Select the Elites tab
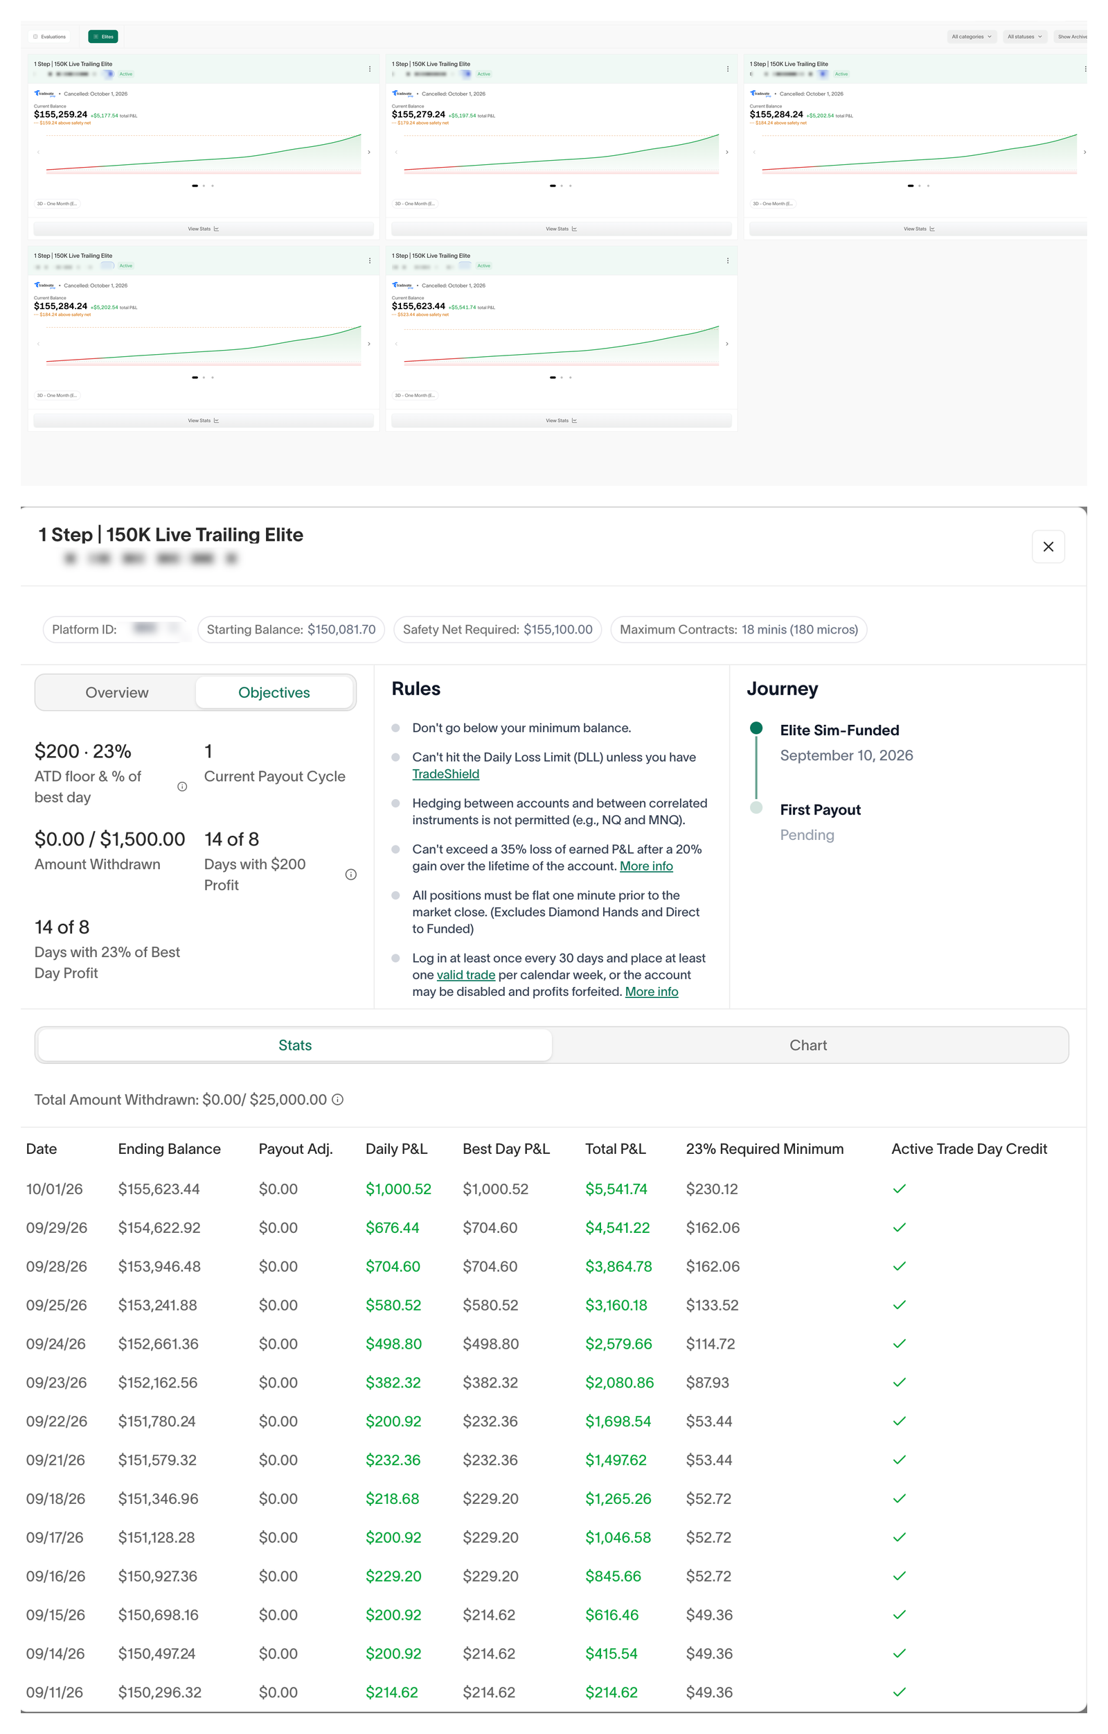This screenshot has width=1108, height=1734. coord(104,37)
